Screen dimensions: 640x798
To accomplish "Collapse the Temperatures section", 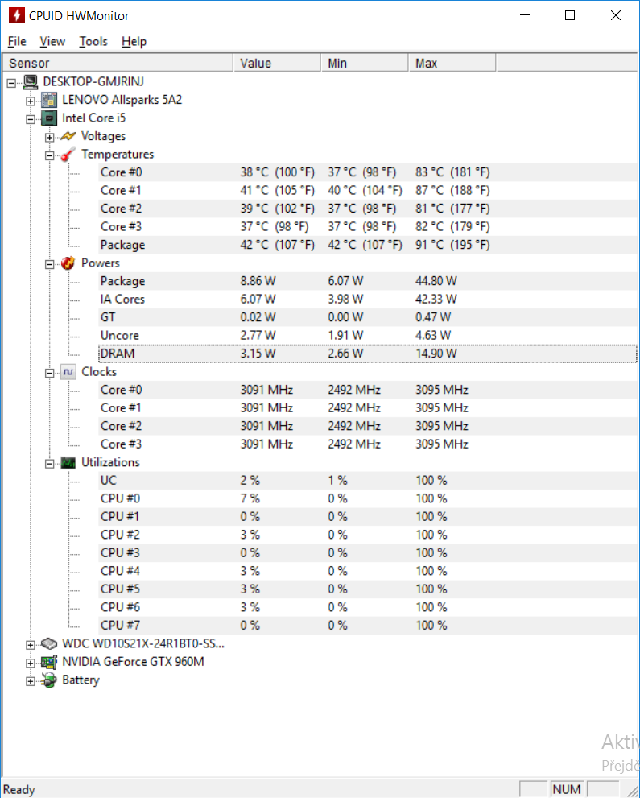I will (50, 155).
